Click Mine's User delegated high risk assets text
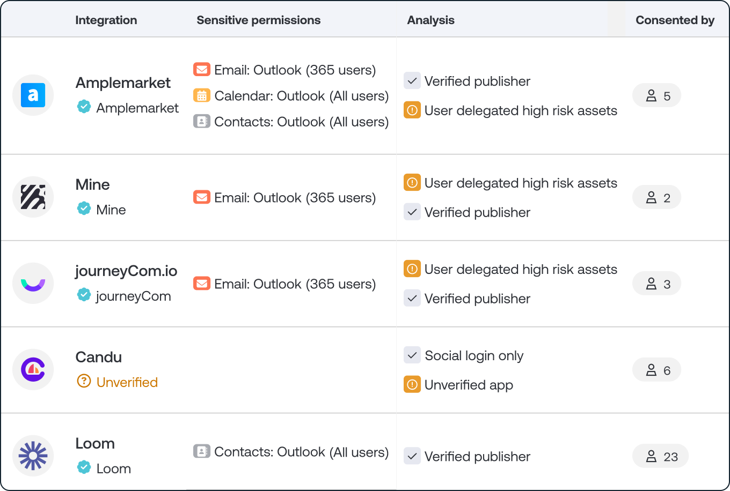The width and height of the screenshot is (730, 491). (x=521, y=183)
